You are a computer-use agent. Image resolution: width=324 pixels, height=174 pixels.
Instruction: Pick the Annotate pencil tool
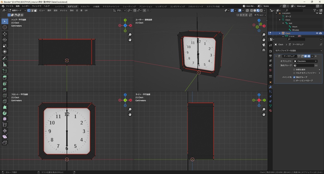(5, 59)
